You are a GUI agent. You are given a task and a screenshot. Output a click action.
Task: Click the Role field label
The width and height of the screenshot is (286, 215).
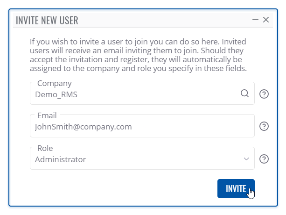(x=45, y=149)
